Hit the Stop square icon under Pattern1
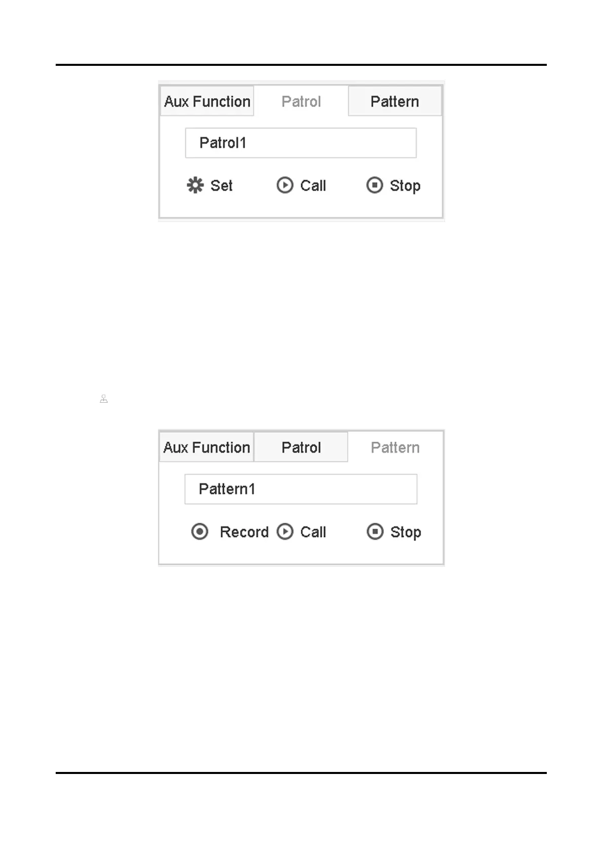The height and width of the screenshot is (853, 603). pyautogui.click(x=375, y=532)
